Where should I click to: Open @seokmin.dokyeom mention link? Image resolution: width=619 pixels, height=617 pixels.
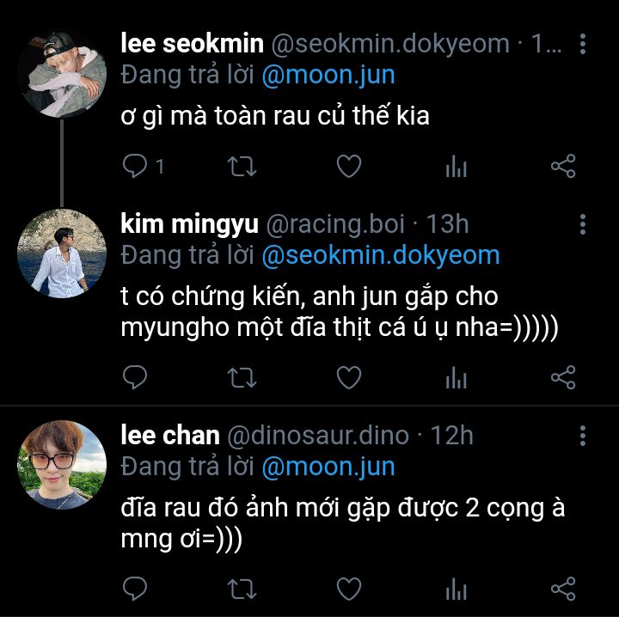380,255
